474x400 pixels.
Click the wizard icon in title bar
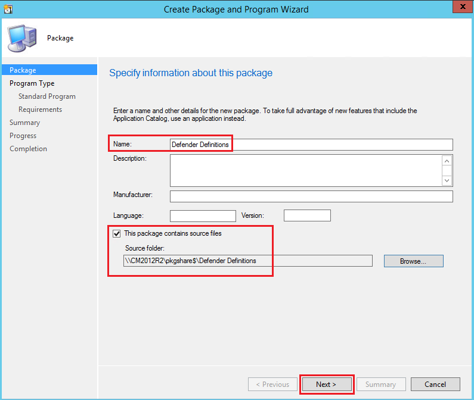tap(8, 8)
